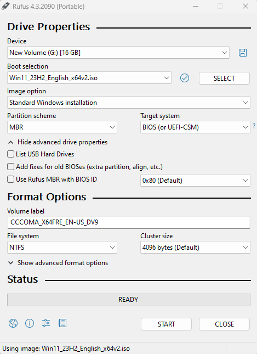The image size is (257, 354).
Task: Enable List USB Hard Drives checkbox
Action: point(10,154)
